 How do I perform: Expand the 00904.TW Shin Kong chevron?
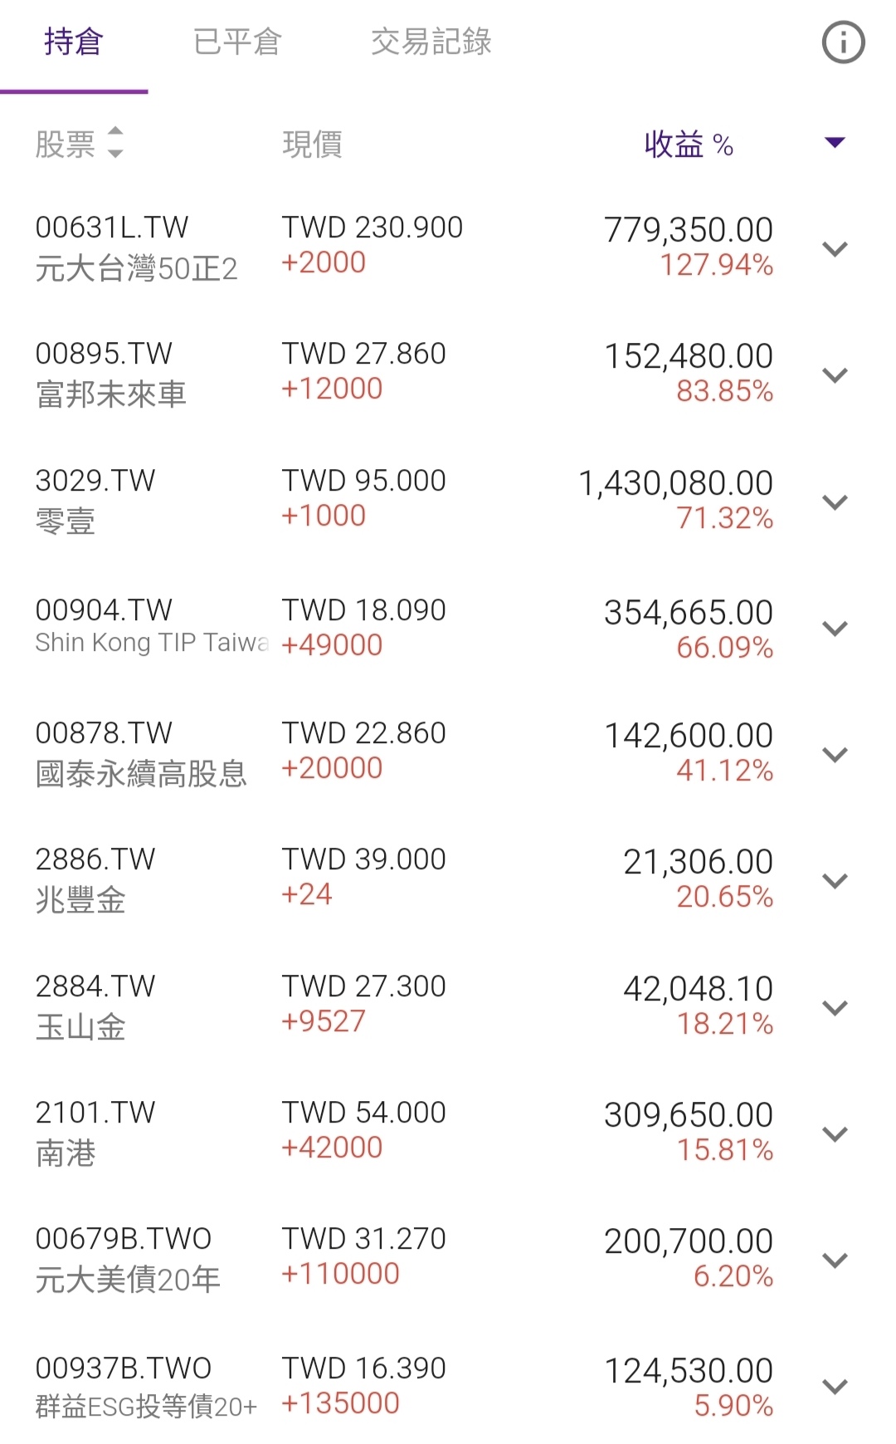(x=835, y=628)
